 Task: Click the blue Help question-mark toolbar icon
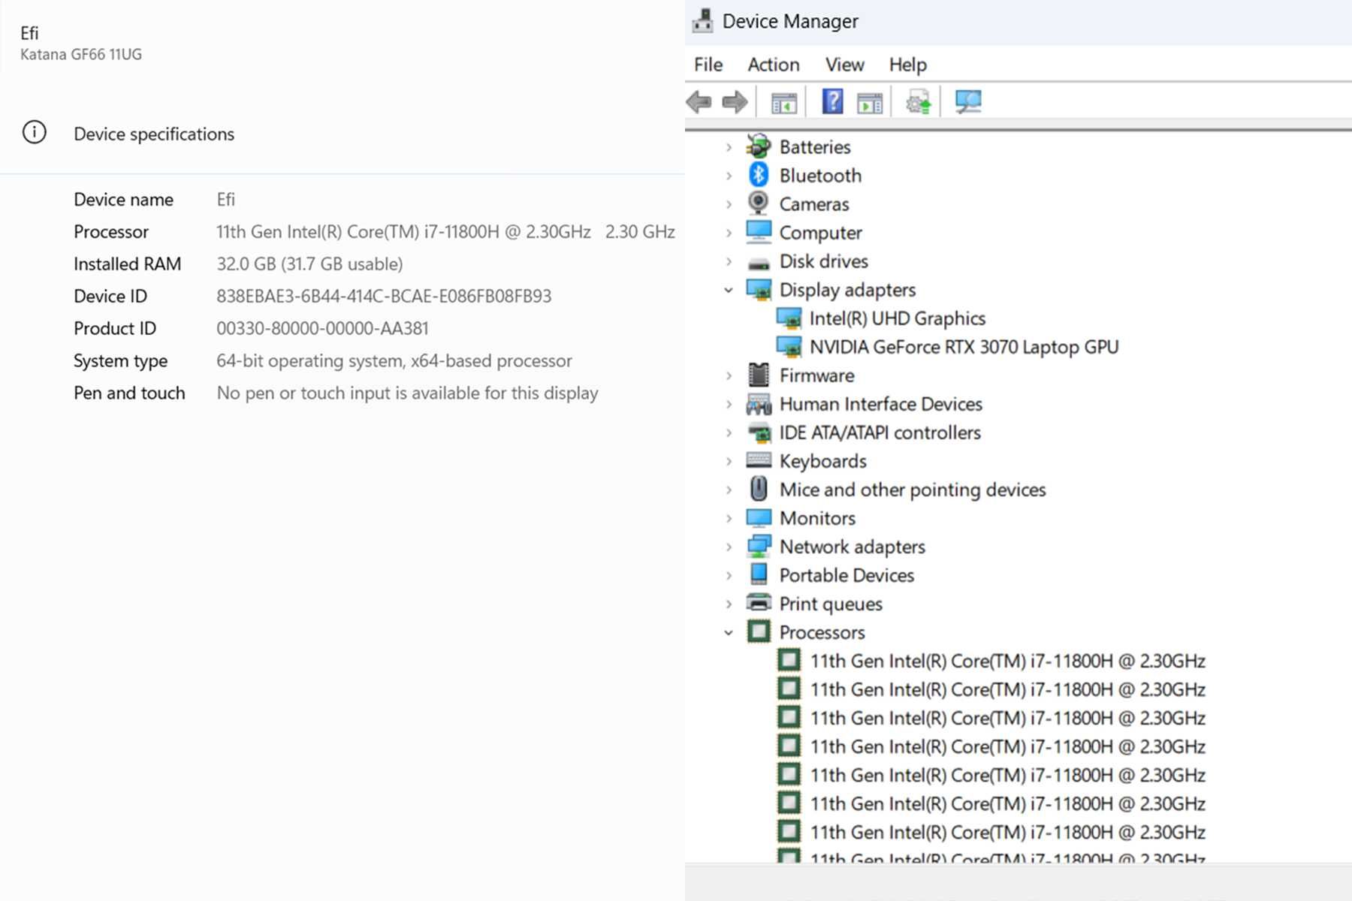(832, 101)
